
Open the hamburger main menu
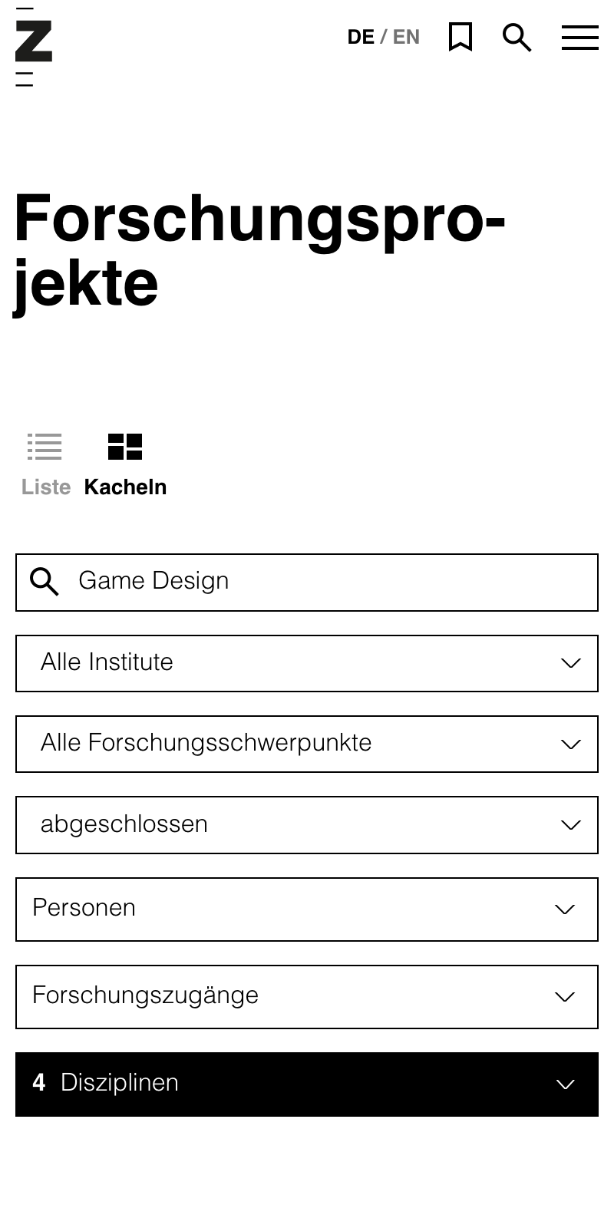580,37
